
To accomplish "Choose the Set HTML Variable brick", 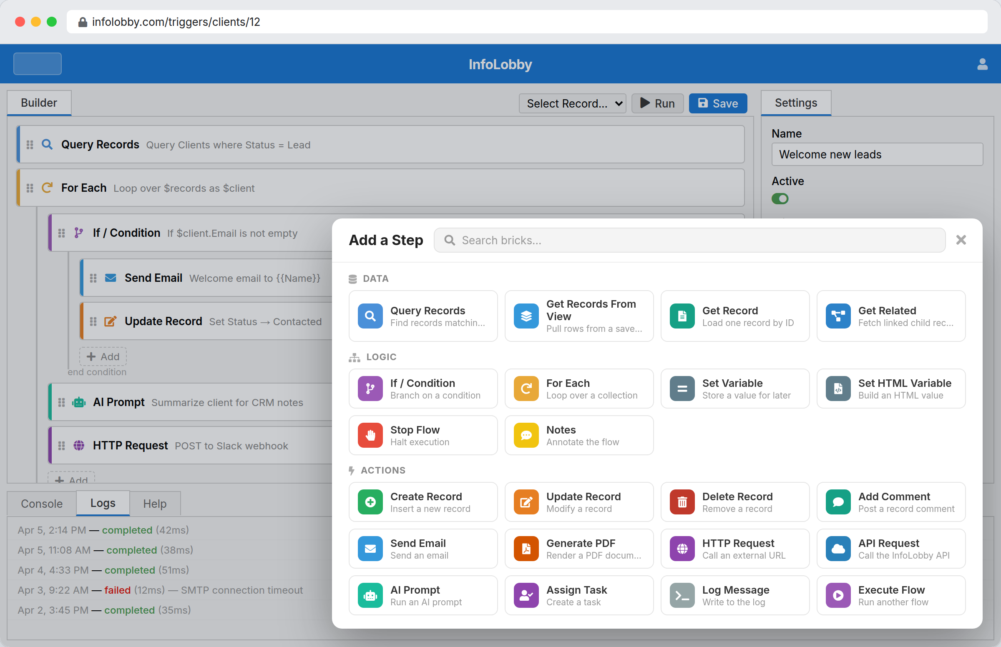I will (x=890, y=389).
